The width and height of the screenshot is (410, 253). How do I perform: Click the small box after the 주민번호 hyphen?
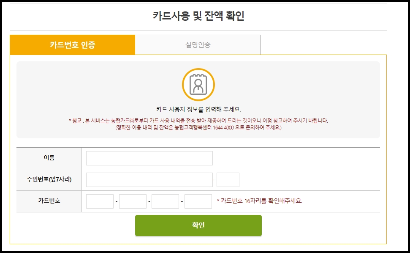pos(228,179)
